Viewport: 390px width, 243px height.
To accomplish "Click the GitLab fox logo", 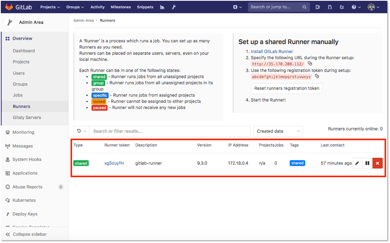I will tap(9, 7).
